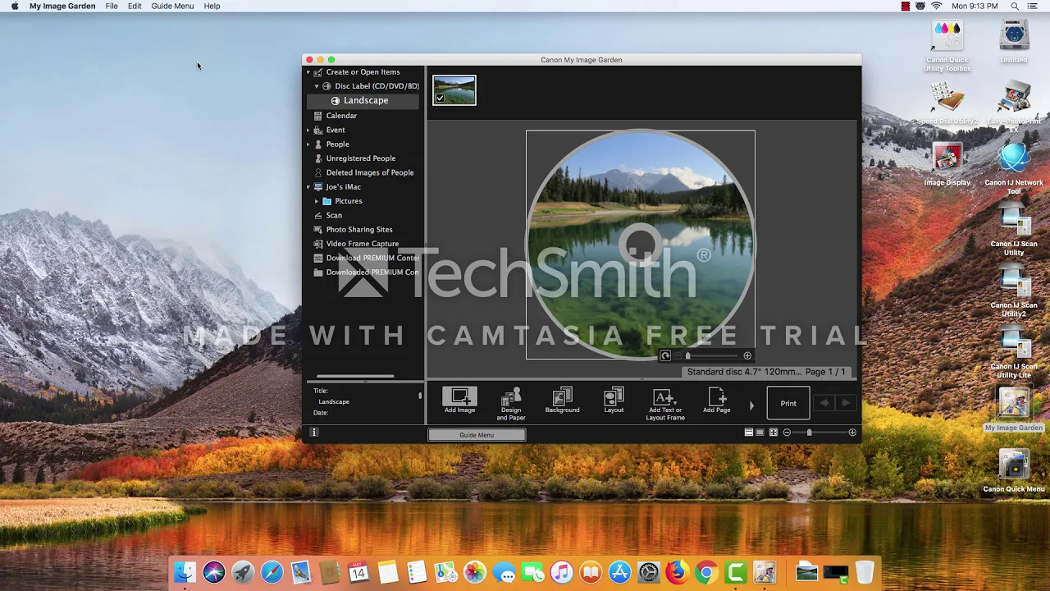1050x591 pixels.
Task: Click the circular disc label preview
Action: [640, 245]
